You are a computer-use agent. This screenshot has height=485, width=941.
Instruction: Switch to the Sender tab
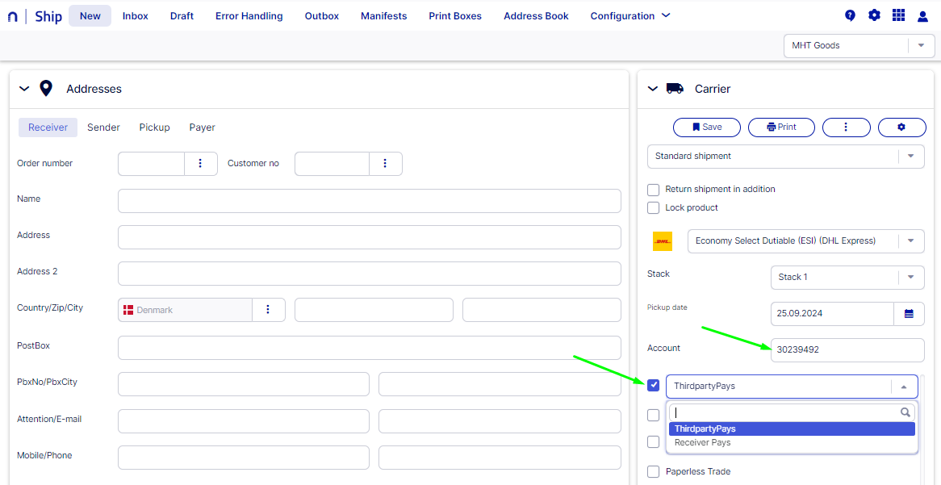pyautogui.click(x=103, y=128)
